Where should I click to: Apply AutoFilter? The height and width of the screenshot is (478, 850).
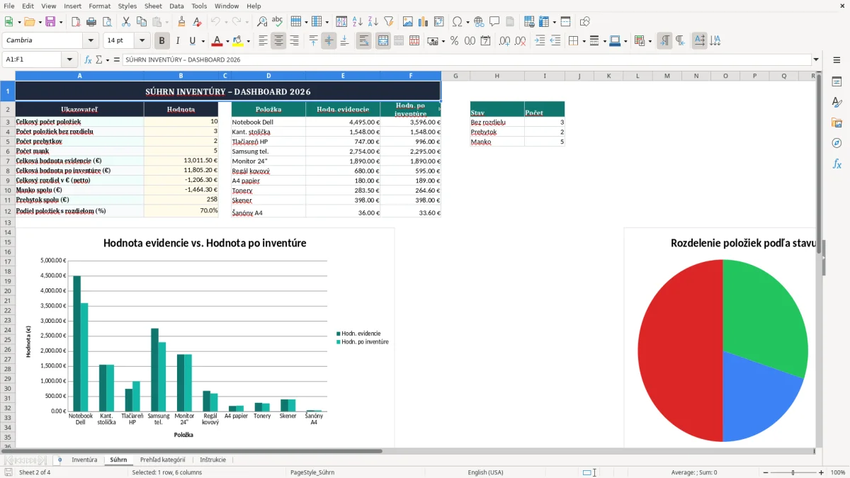click(389, 22)
